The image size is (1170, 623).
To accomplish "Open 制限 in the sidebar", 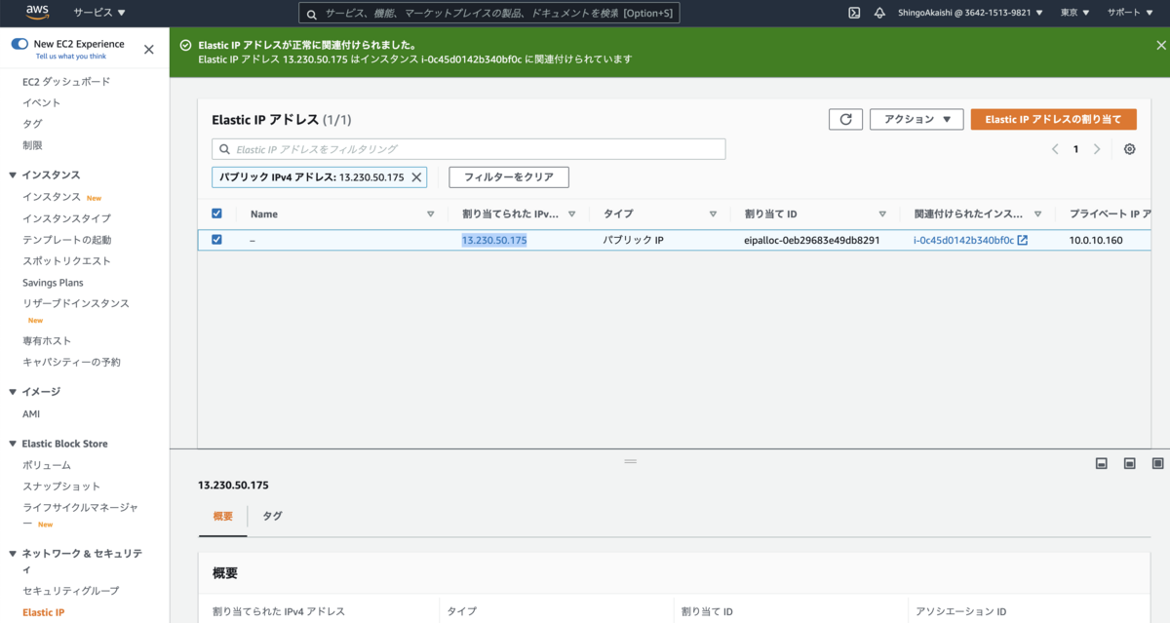I will (32, 145).
